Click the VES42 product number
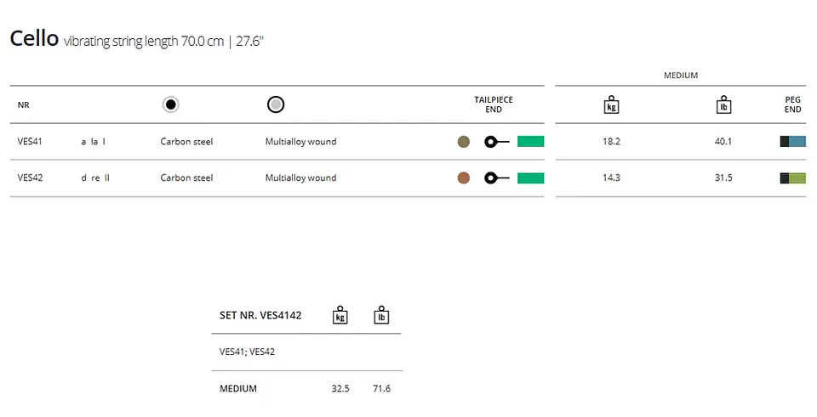 click(x=31, y=178)
